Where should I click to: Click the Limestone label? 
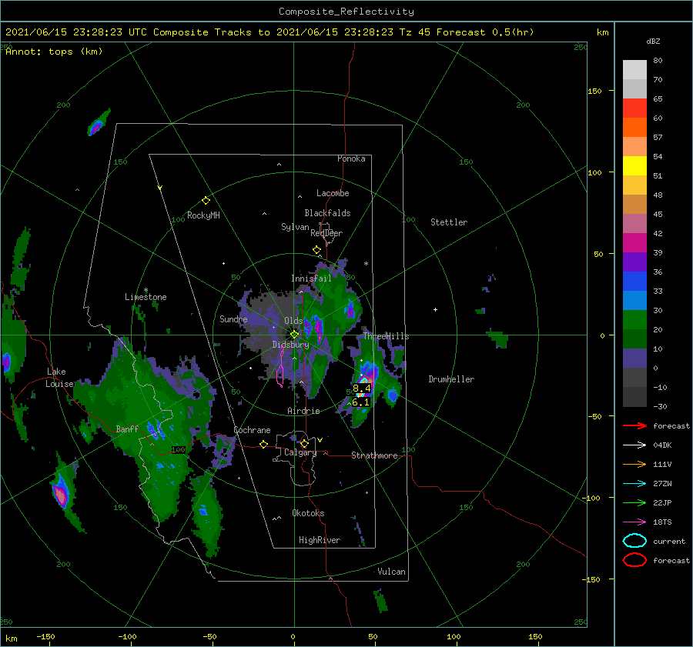[x=146, y=297]
